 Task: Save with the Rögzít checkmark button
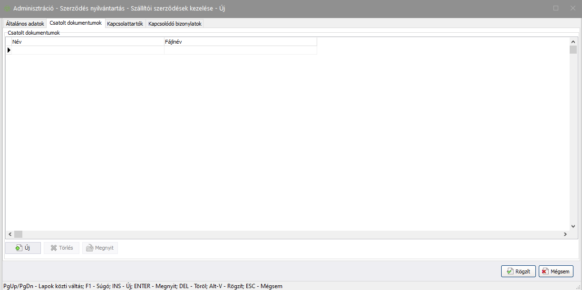click(518, 271)
